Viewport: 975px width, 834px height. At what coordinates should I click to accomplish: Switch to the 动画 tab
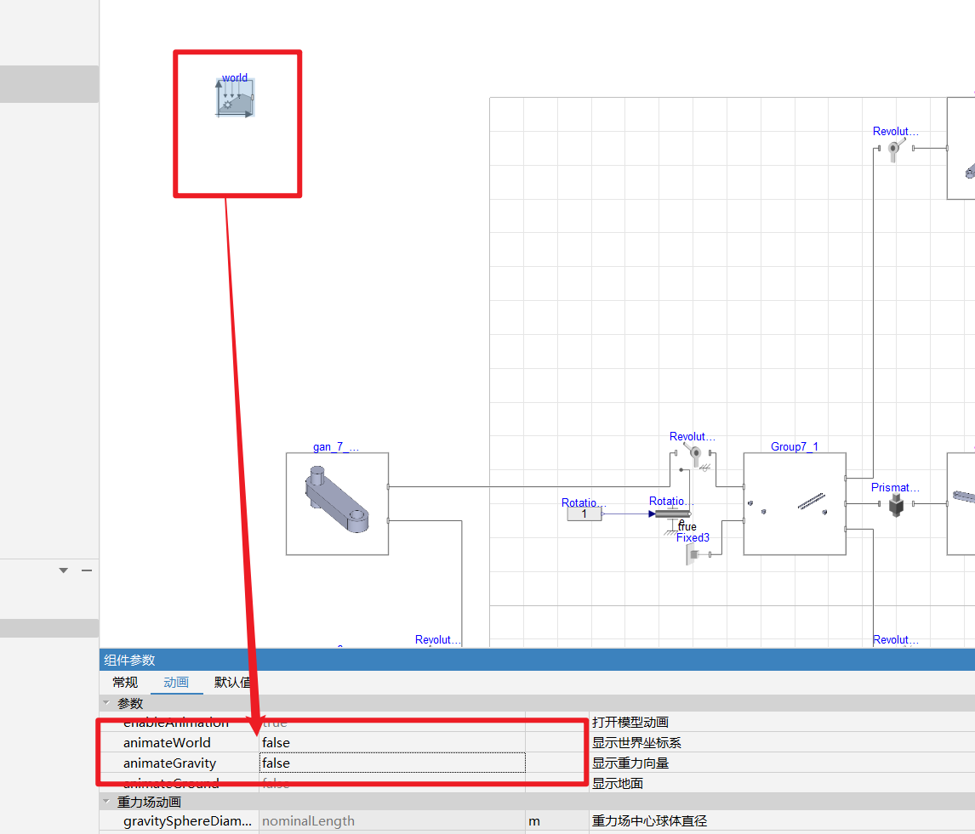pos(176,683)
